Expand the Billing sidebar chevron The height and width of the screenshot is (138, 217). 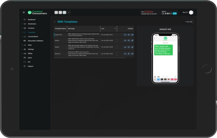[x=22, y=54]
